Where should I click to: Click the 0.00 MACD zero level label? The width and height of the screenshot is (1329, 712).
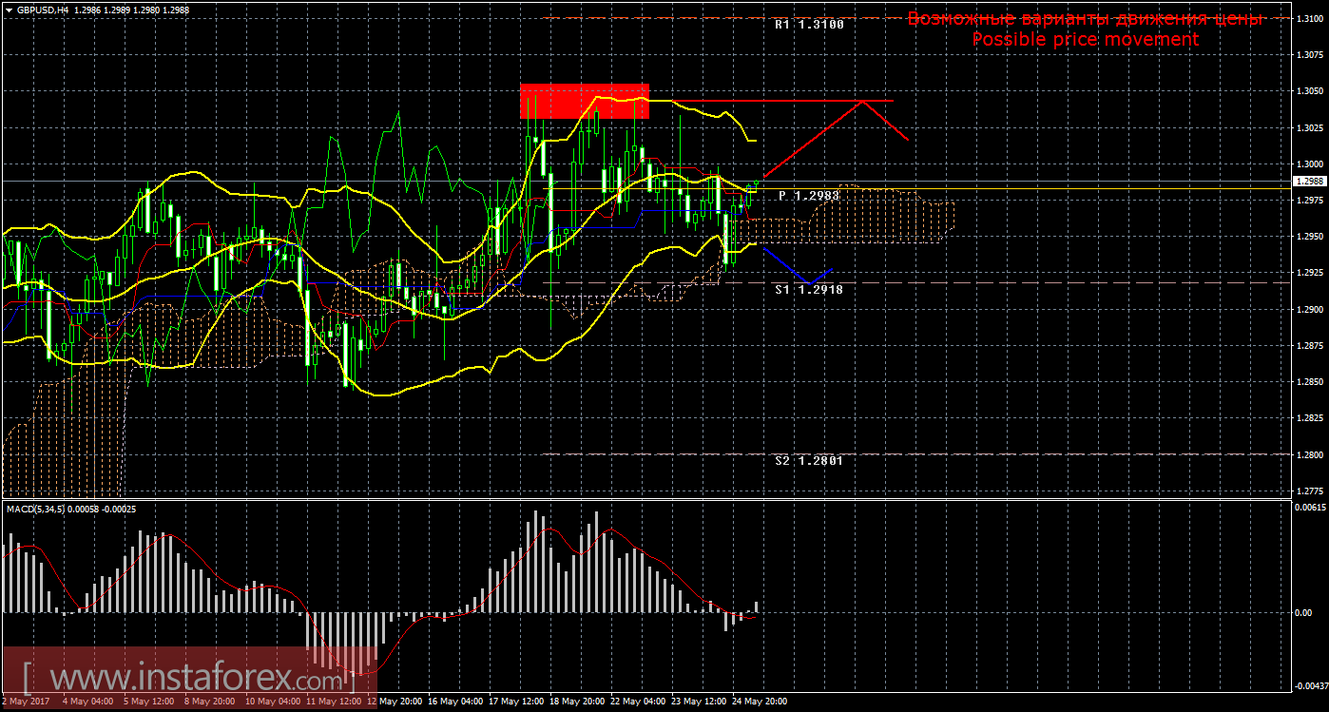pos(1304,612)
